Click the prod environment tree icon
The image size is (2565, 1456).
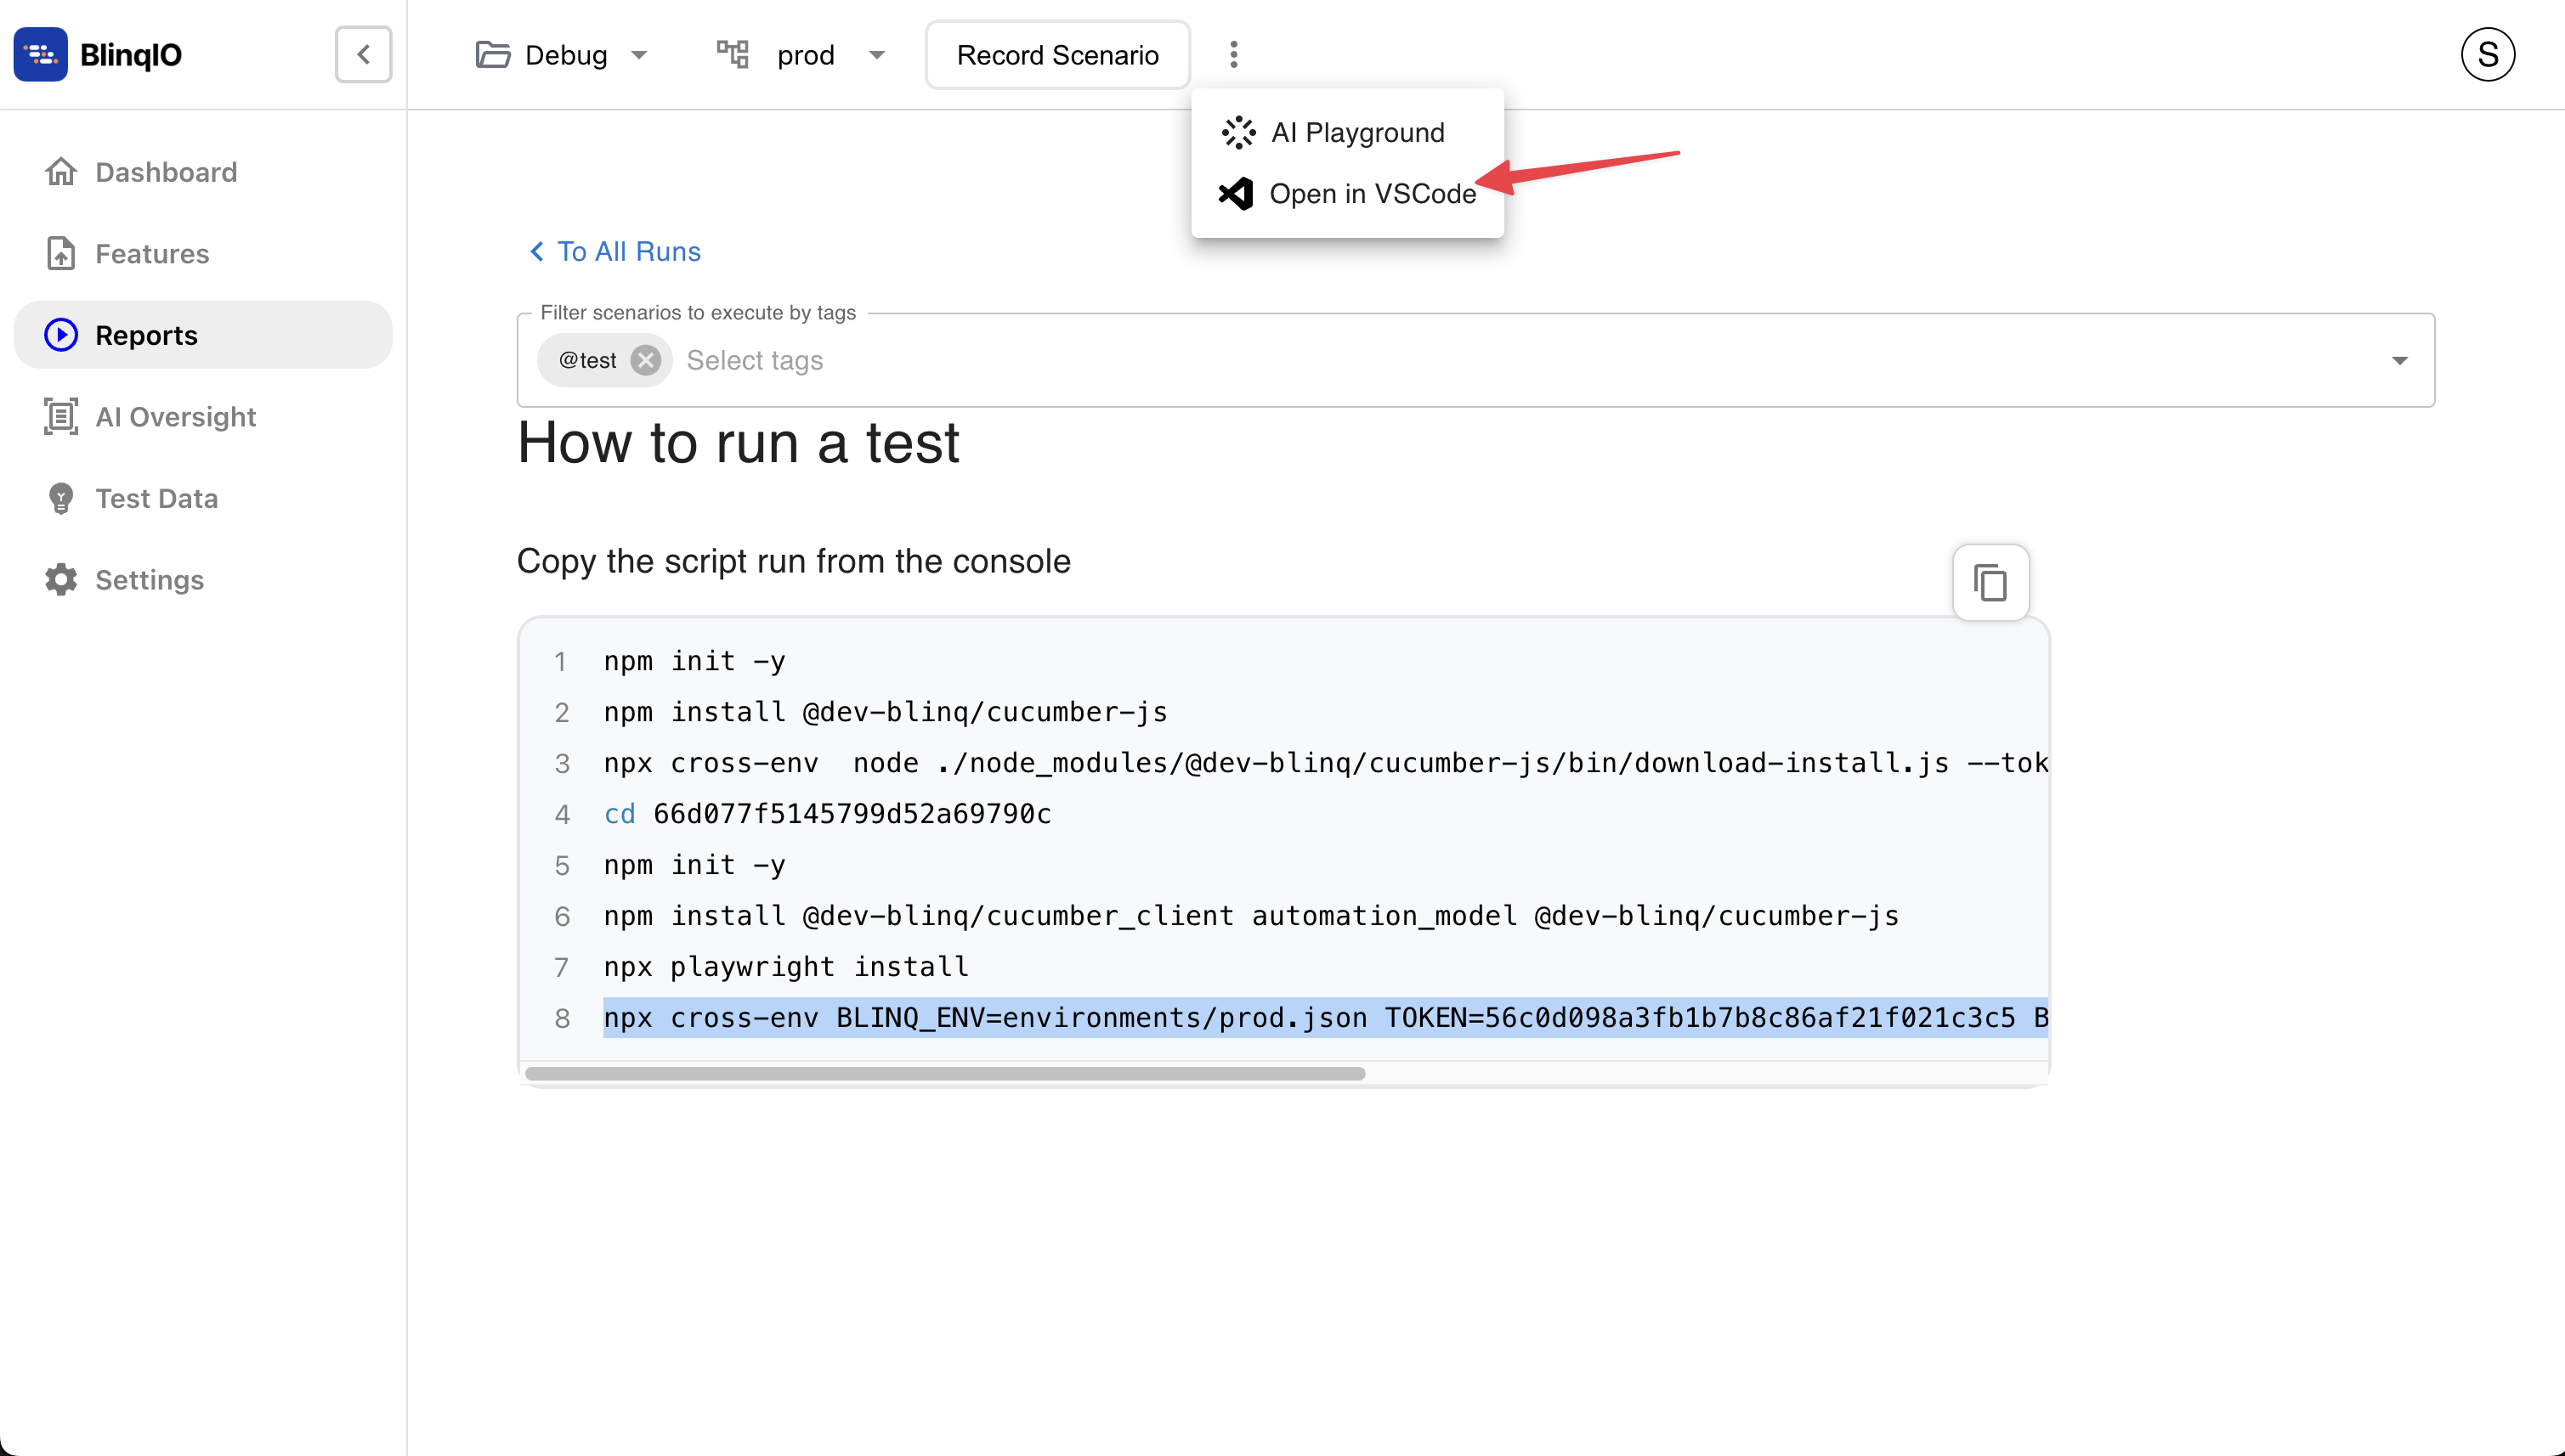tap(733, 54)
